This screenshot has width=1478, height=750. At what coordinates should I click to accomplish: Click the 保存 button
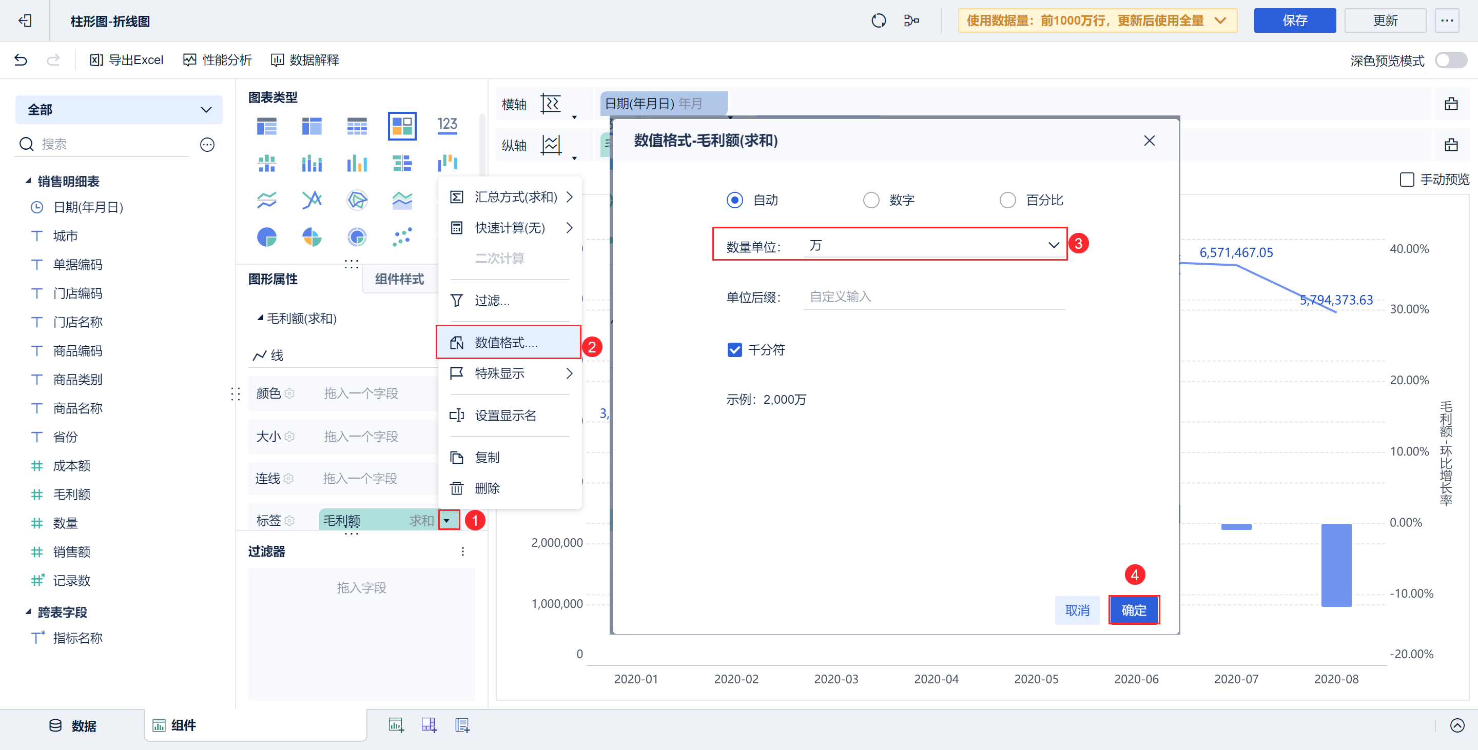point(1294,20)
